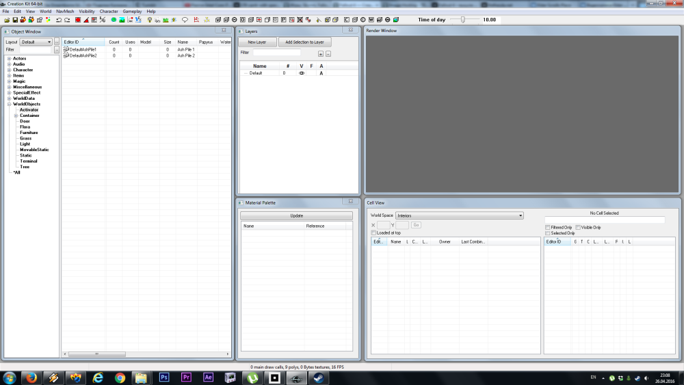Click the Go button in Cell View
The image size is (684, 385).
coord(416,225)
